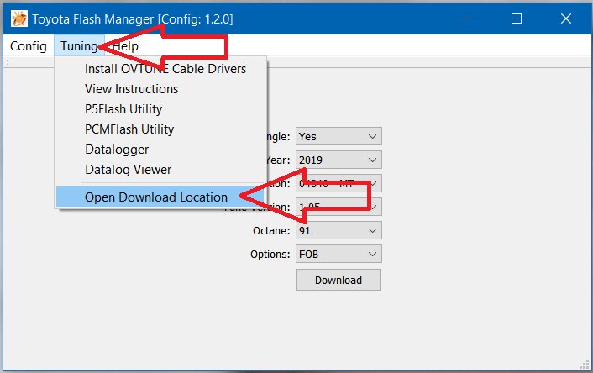The image size is (593, 373).
Task: Click the Options label text
Action: click(x=270, y=255)
